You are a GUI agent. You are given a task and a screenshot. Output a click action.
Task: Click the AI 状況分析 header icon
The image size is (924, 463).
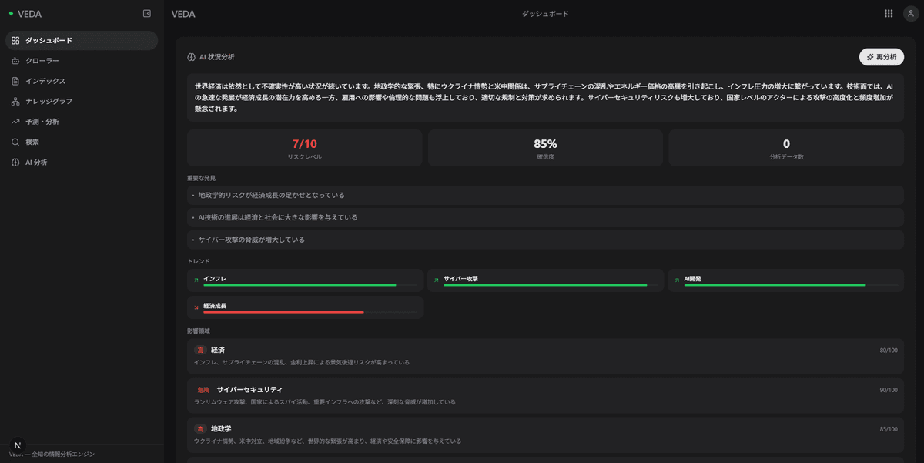[191, 57]
